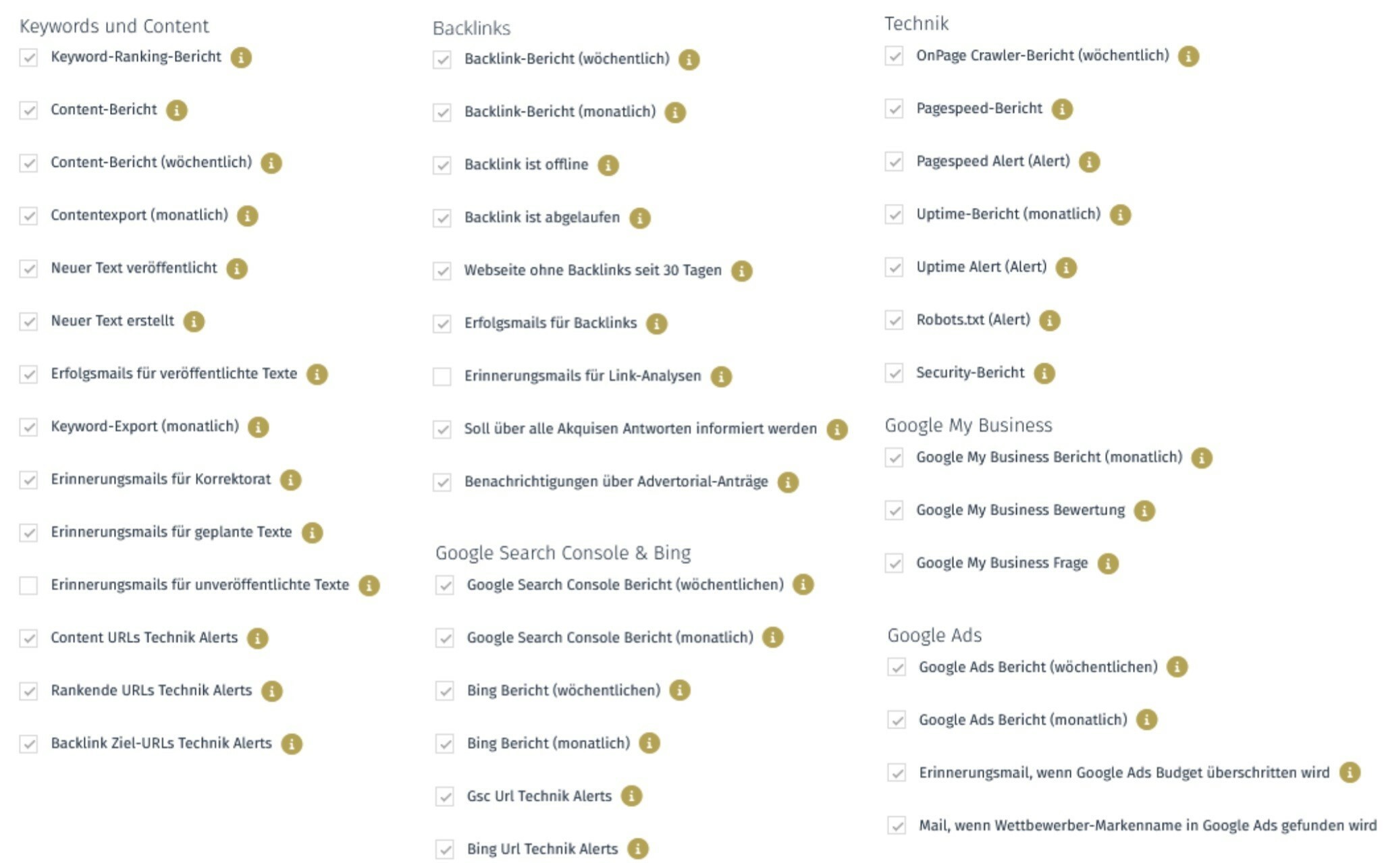
Task: Check Erinnerungsmails für Link-Analysen checkbox
Action: 442,377
